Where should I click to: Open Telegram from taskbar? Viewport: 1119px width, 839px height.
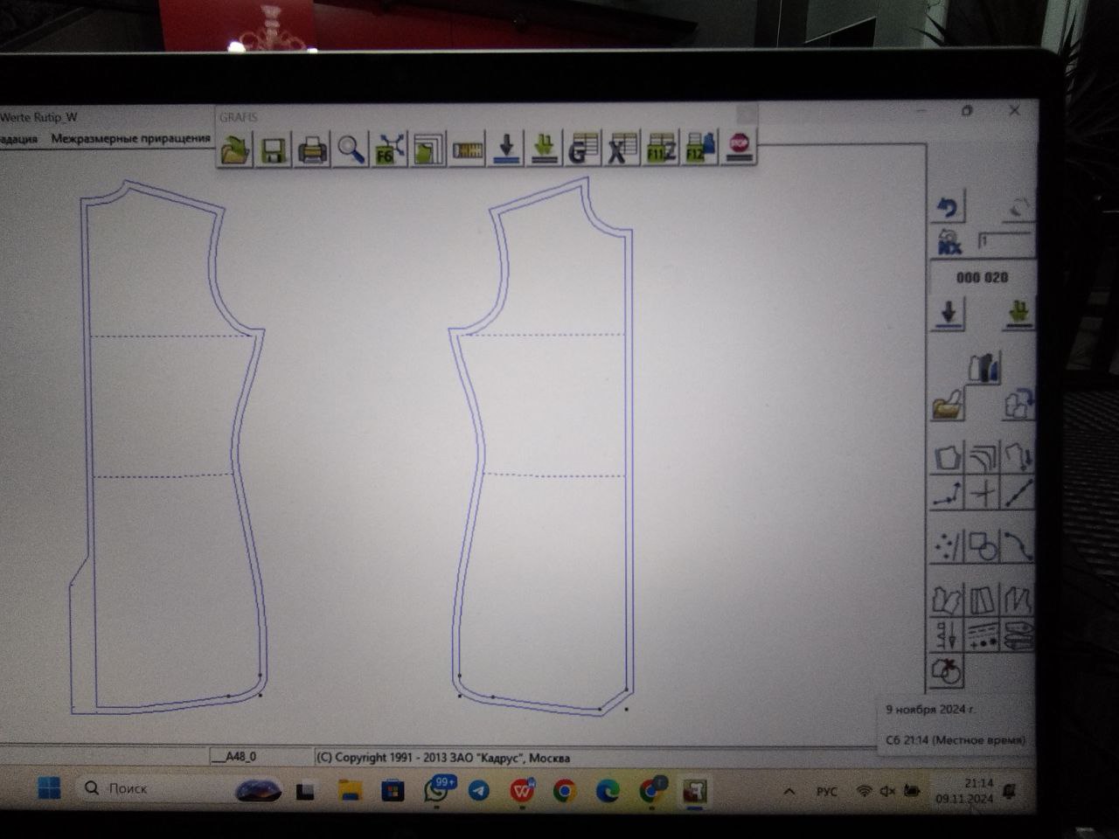(479, 791)
